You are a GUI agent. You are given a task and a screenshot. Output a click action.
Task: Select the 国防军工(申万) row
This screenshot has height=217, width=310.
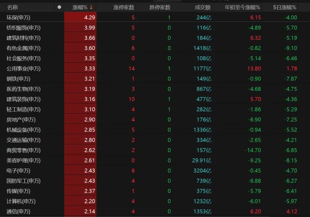coord(155,181)
